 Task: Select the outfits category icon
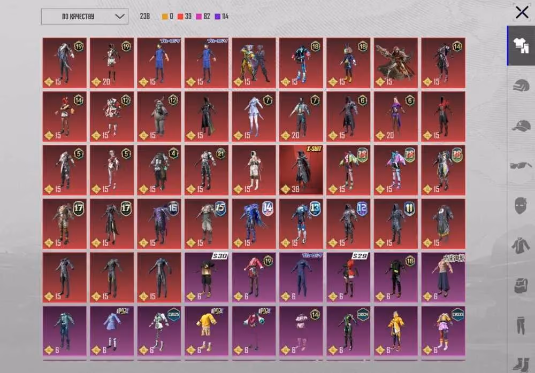pos(521,45)
